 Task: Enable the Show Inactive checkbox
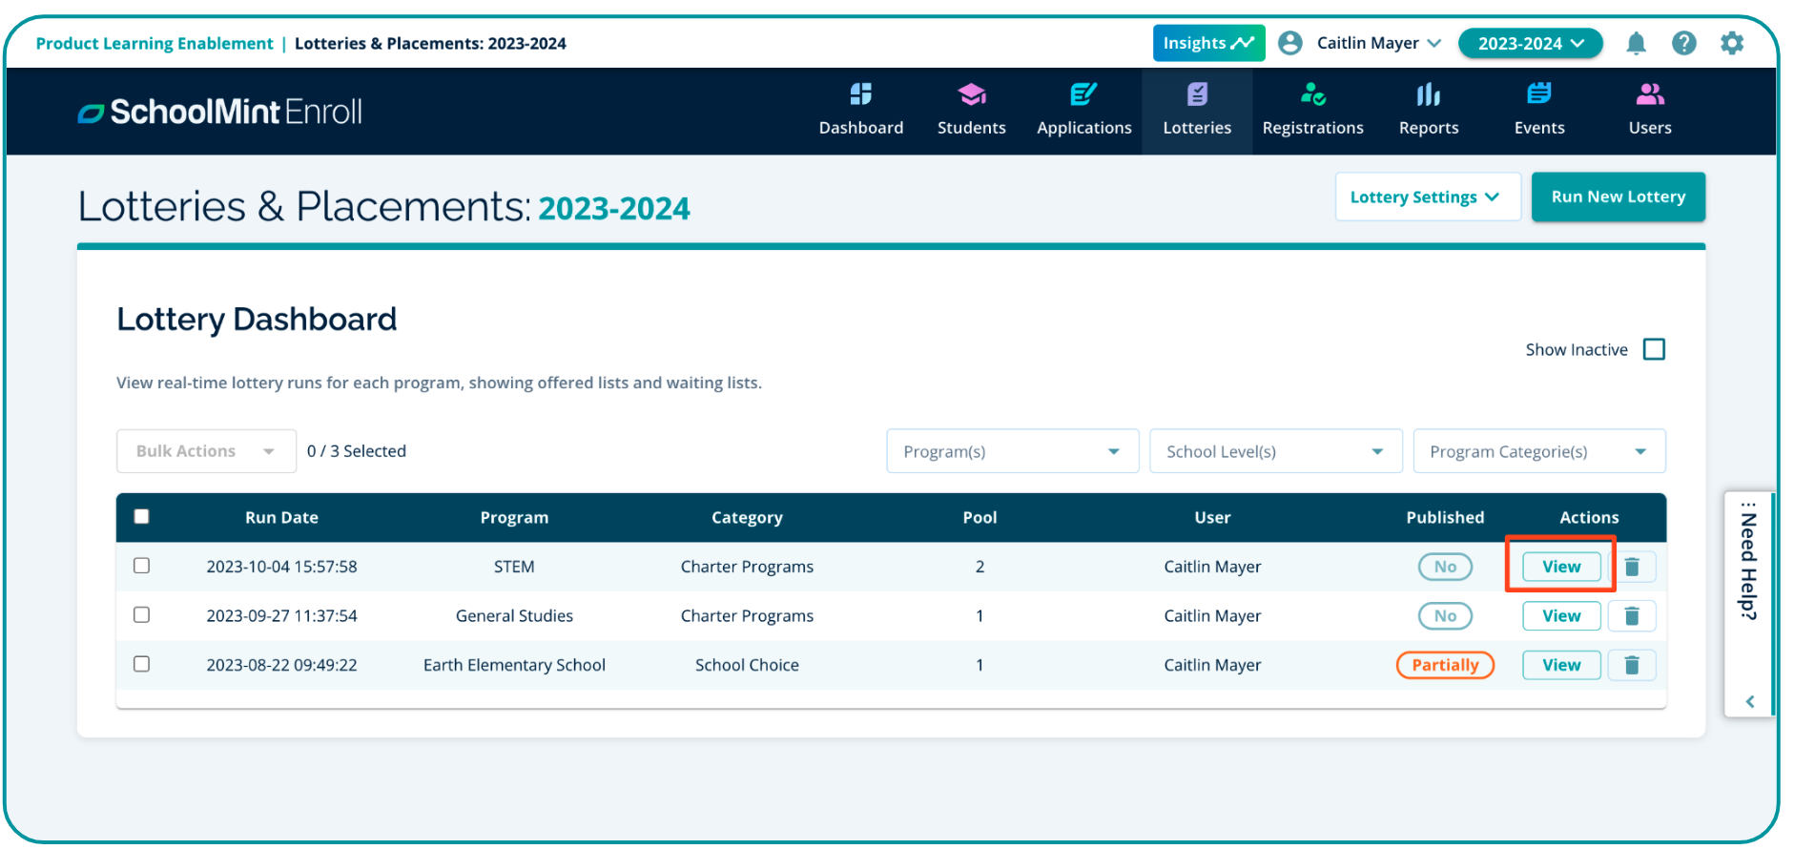click(x=1654, y=350)
